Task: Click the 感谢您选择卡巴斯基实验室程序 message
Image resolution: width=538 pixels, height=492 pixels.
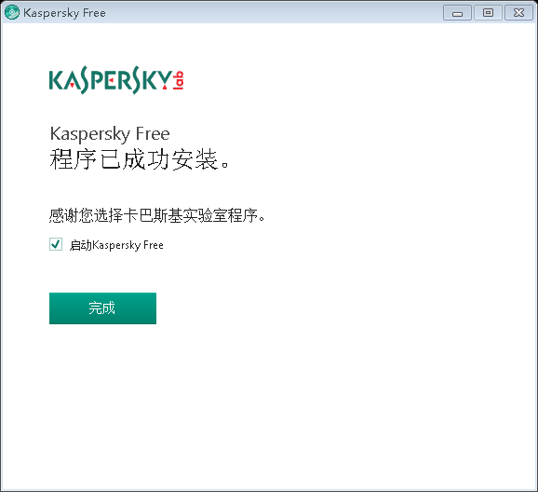Action: tap(157, 215)
